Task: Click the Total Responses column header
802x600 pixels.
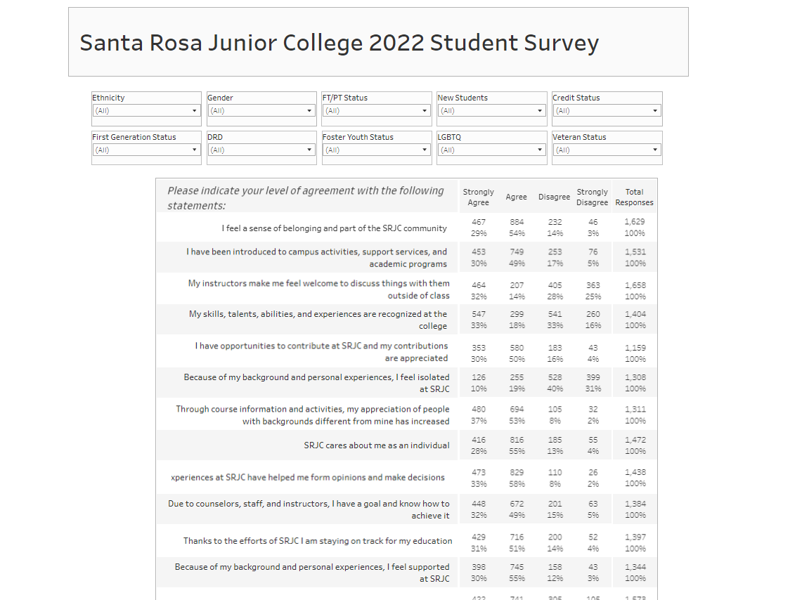Action: [x=634, y=197]
